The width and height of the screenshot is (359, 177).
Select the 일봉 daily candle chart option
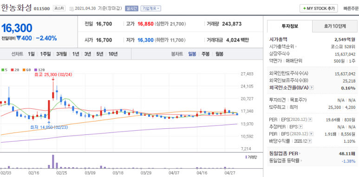[x=192, y=54]
